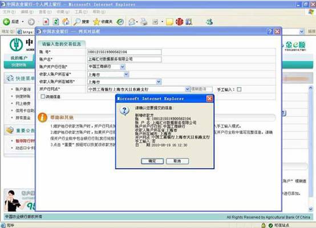
Task: Open the Back button history dropdown
Action: click(x=23, y=22)
